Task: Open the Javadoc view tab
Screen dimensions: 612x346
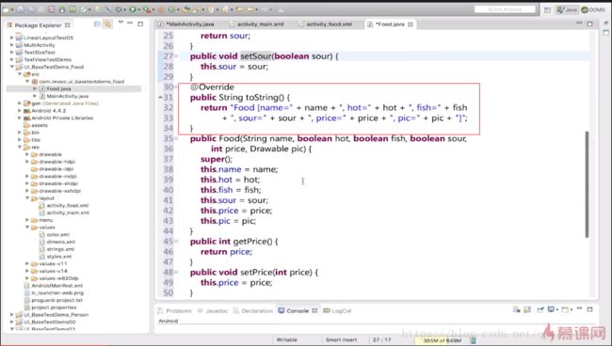Action: click(213, 310)
